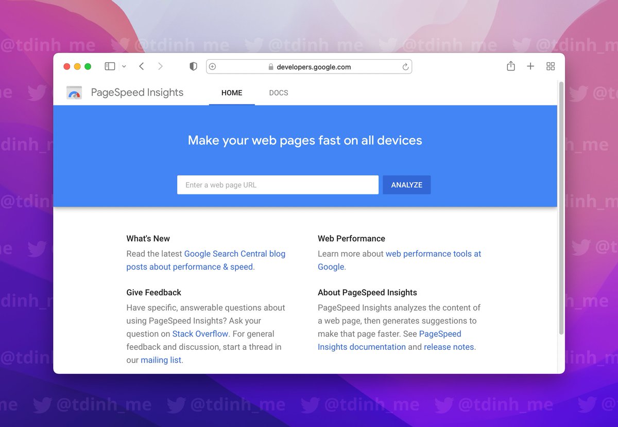The height and width of the screenshot is (427, 618).
Task: Open the Share menu icon
Action: coord(510,66)
